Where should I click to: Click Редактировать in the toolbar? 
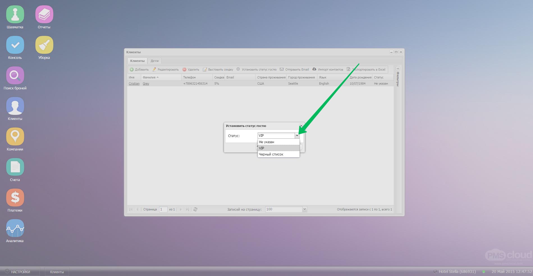166,69
